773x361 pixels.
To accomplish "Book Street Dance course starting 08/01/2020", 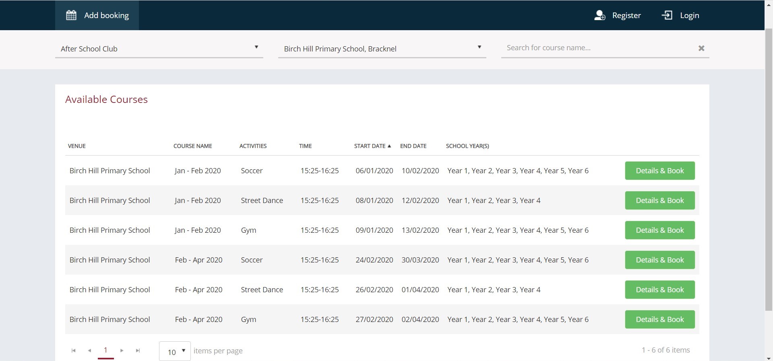I will [660, 200].
